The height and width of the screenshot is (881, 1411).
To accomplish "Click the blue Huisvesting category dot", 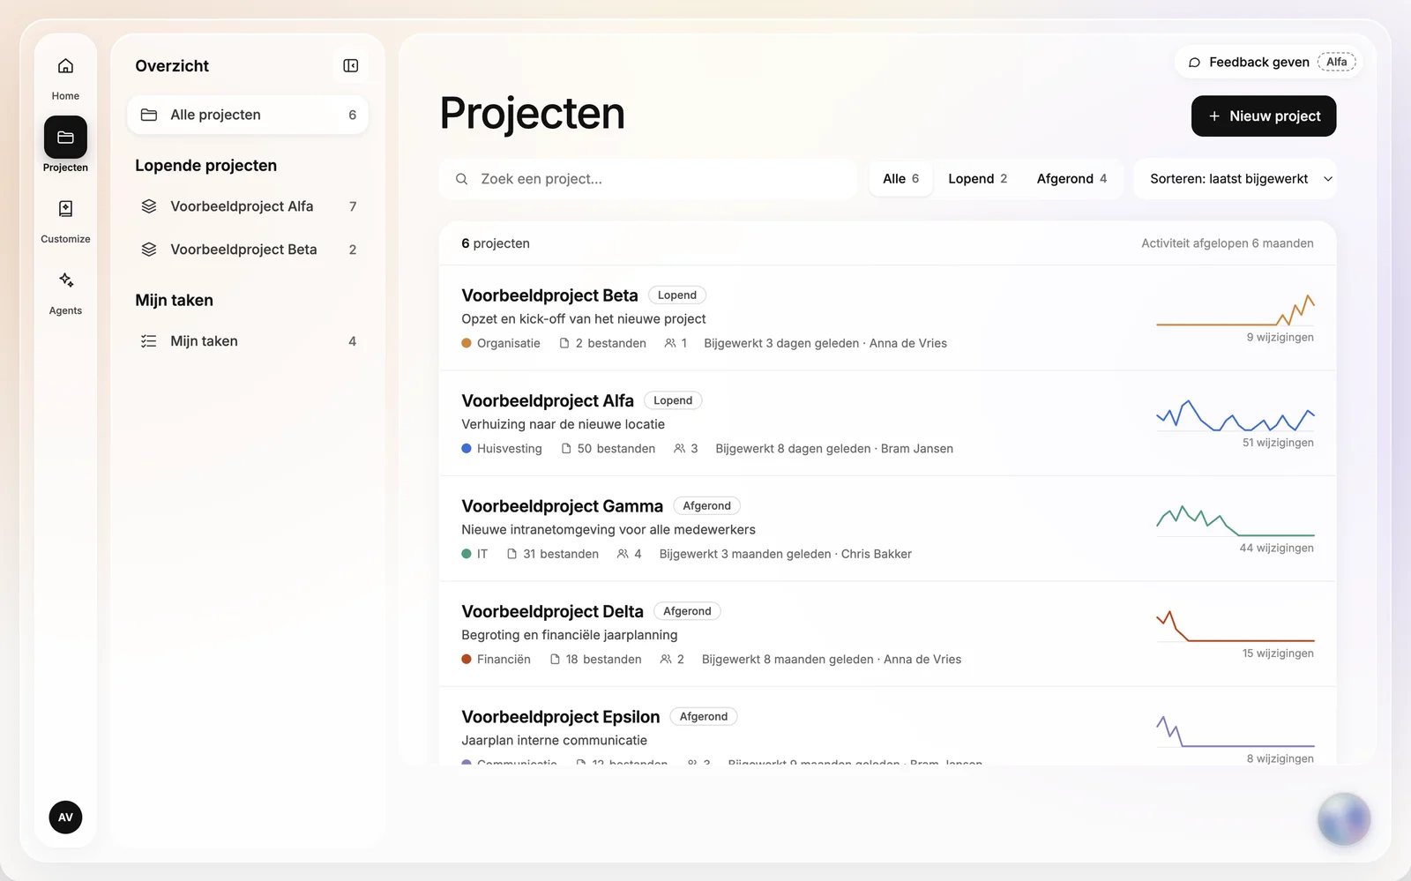I will (467, 449).
